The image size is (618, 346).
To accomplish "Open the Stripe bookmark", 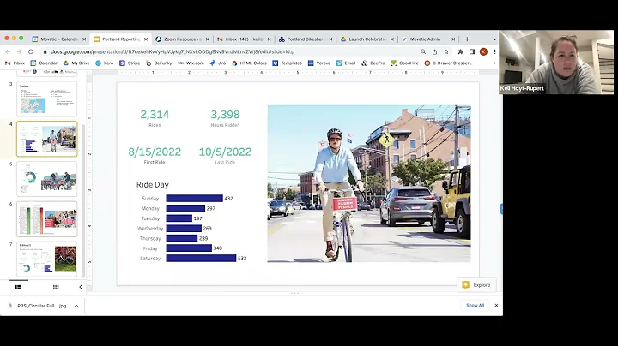I will click(x=130, y=63).
